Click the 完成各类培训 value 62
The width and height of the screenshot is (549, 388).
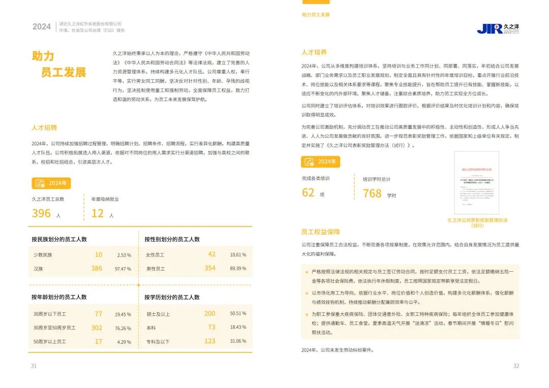tap(308, 192)
